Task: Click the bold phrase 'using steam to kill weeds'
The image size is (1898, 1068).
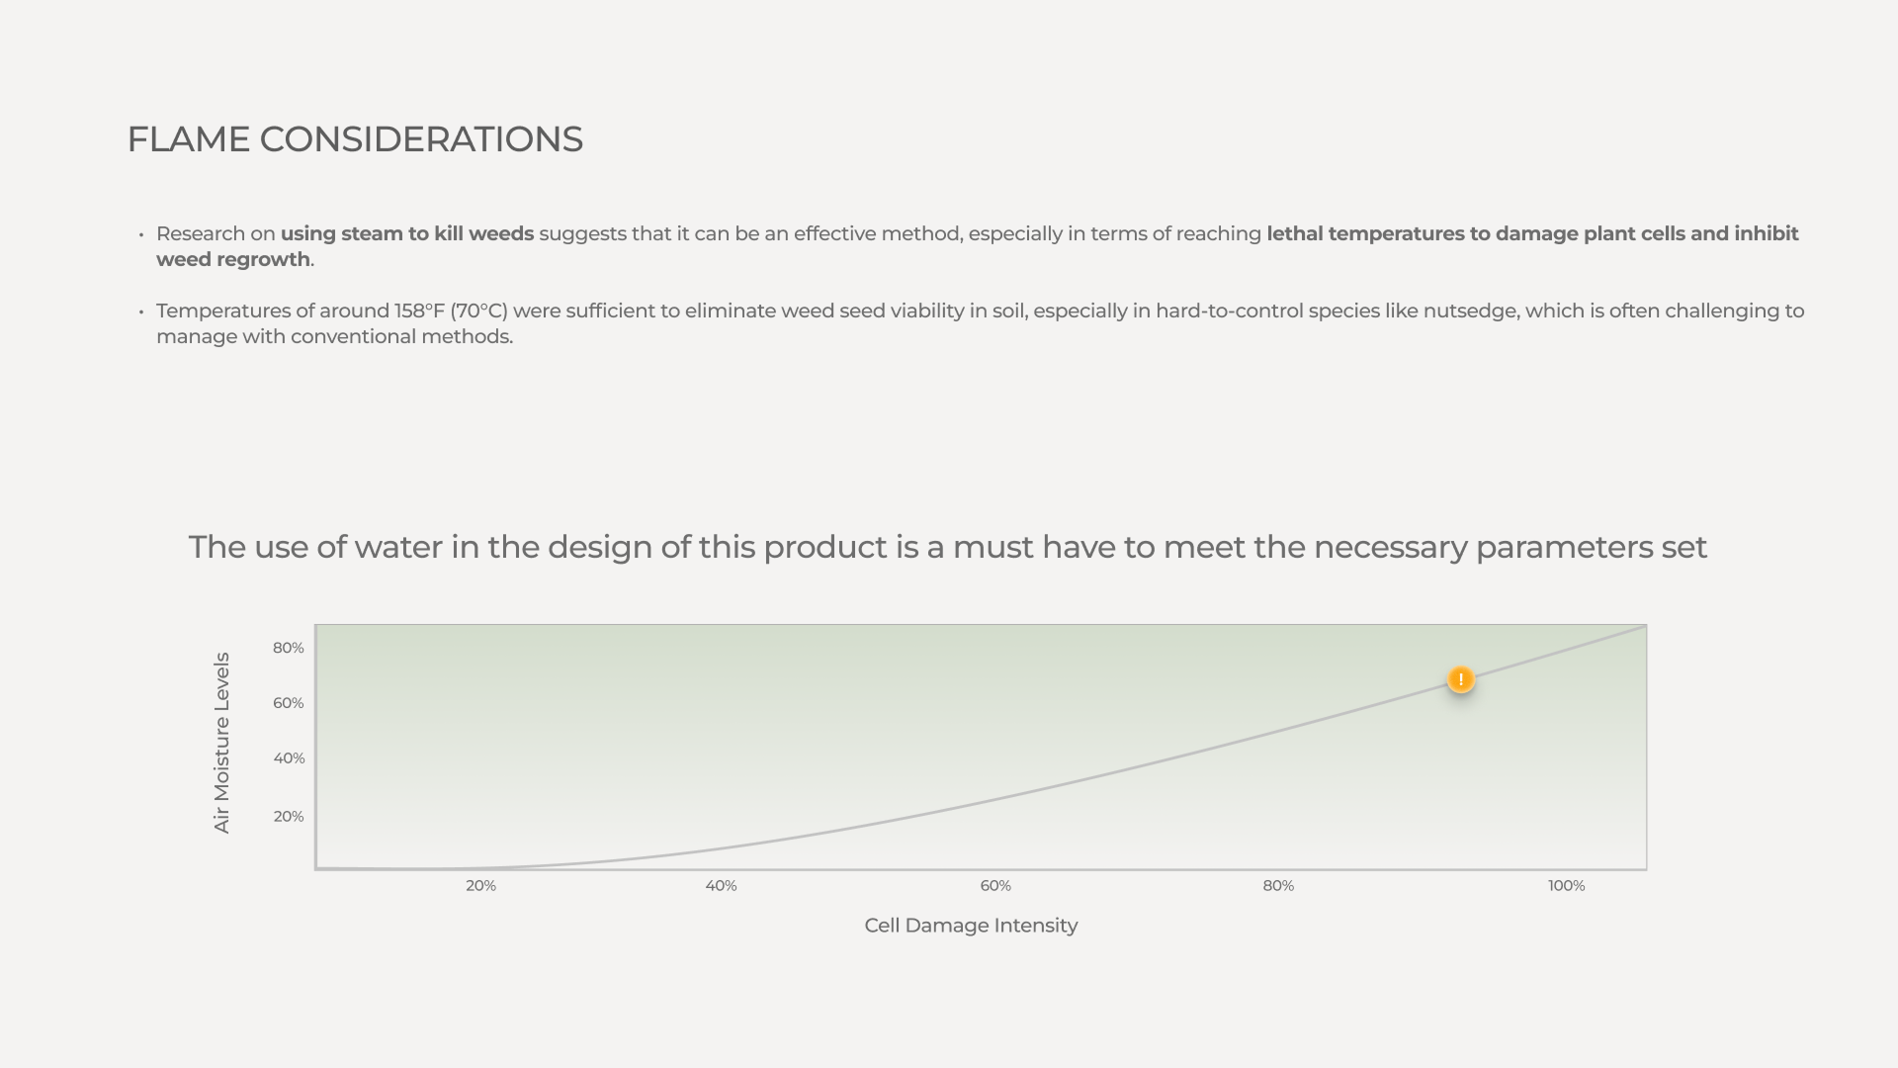Action: coord(407,233)
